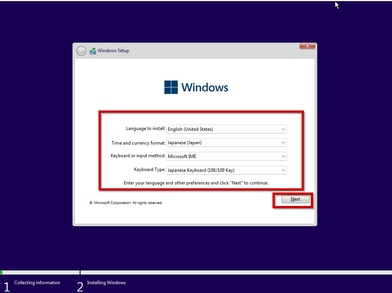This screenshot has width=392, height=293.
Task: Click the large 'Windows' wordmark
Action: [x=205, y=87]
